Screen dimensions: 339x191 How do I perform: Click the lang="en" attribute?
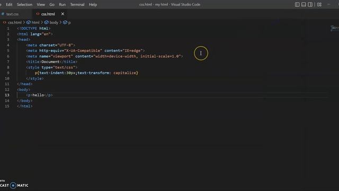click(x=40, y=34)
